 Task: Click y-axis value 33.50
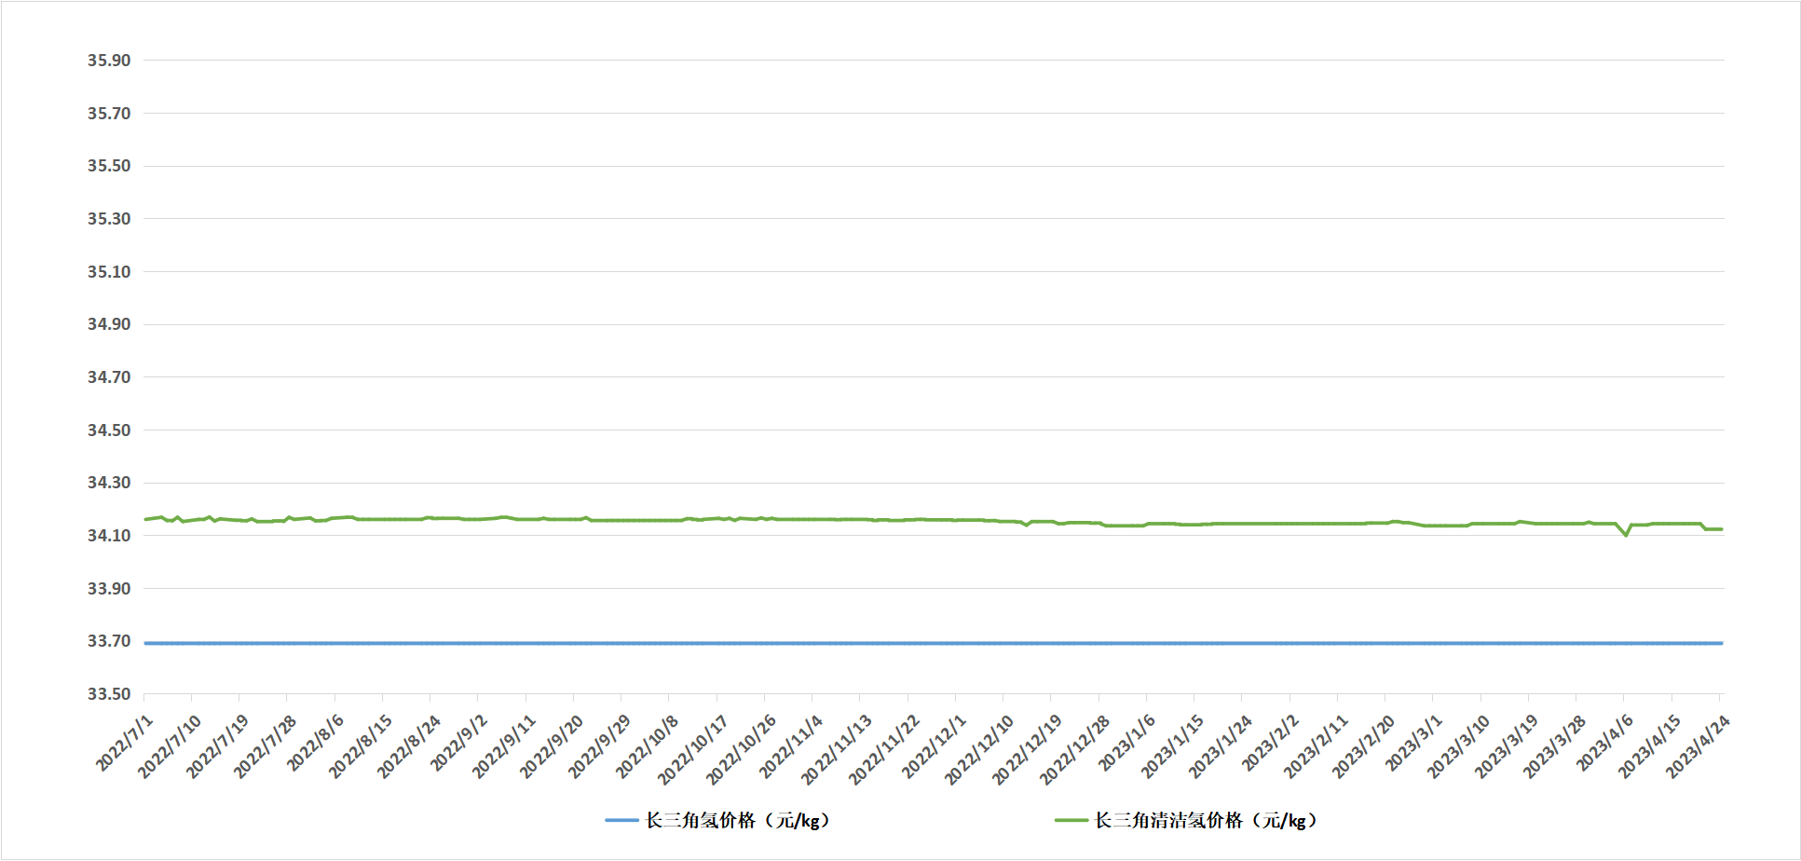(109, 694)
